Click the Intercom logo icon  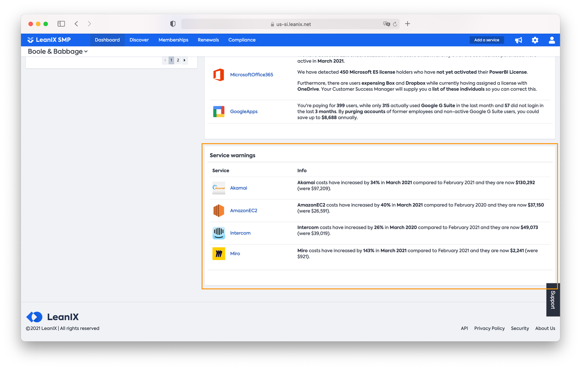pos(219,233)
